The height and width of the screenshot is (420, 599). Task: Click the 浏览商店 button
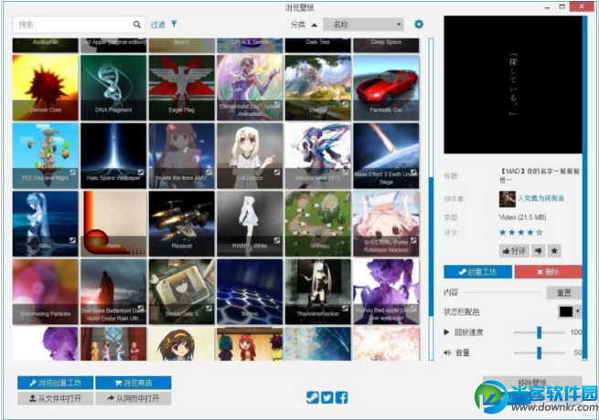click(x=134, y=383)
